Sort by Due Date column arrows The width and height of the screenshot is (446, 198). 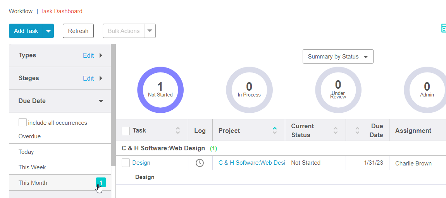357,131
